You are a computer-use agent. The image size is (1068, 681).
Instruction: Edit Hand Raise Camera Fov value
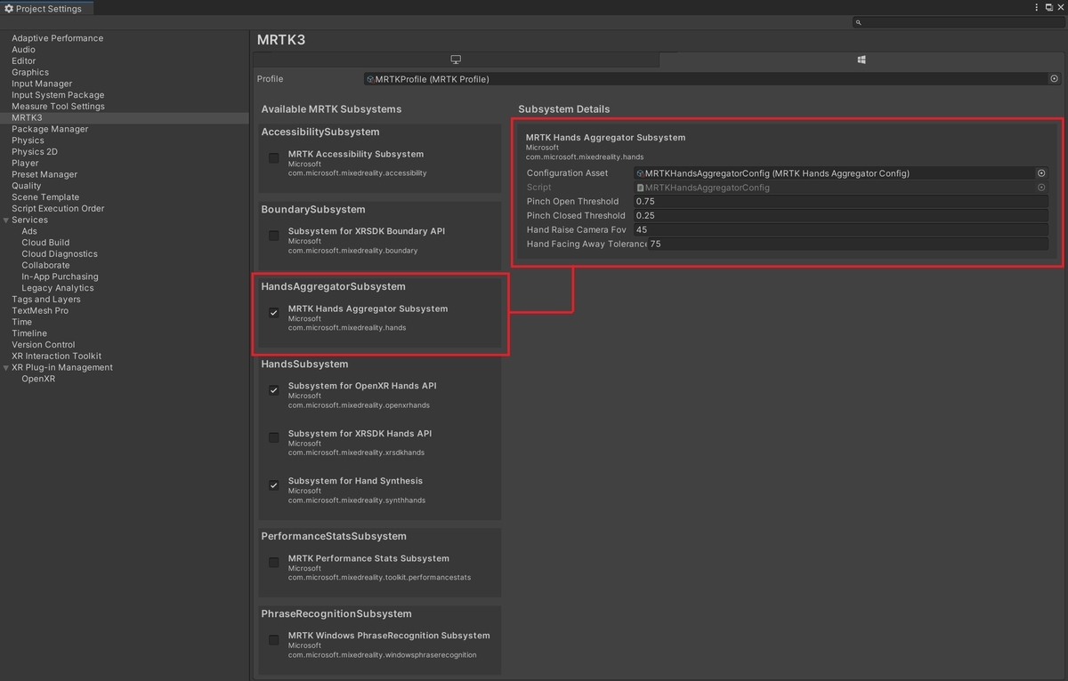coord(841,230)
